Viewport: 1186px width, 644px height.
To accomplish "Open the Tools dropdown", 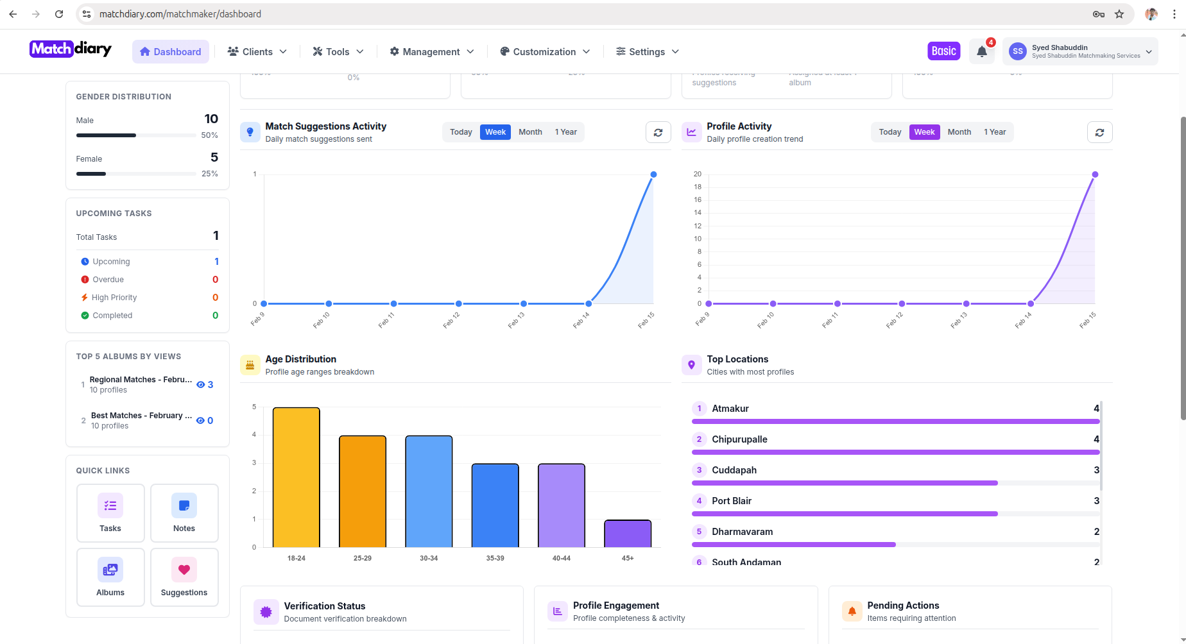I will click(338, 51).
